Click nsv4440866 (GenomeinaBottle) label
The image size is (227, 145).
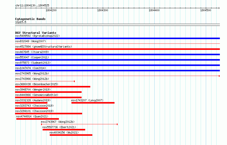[37, 95]
